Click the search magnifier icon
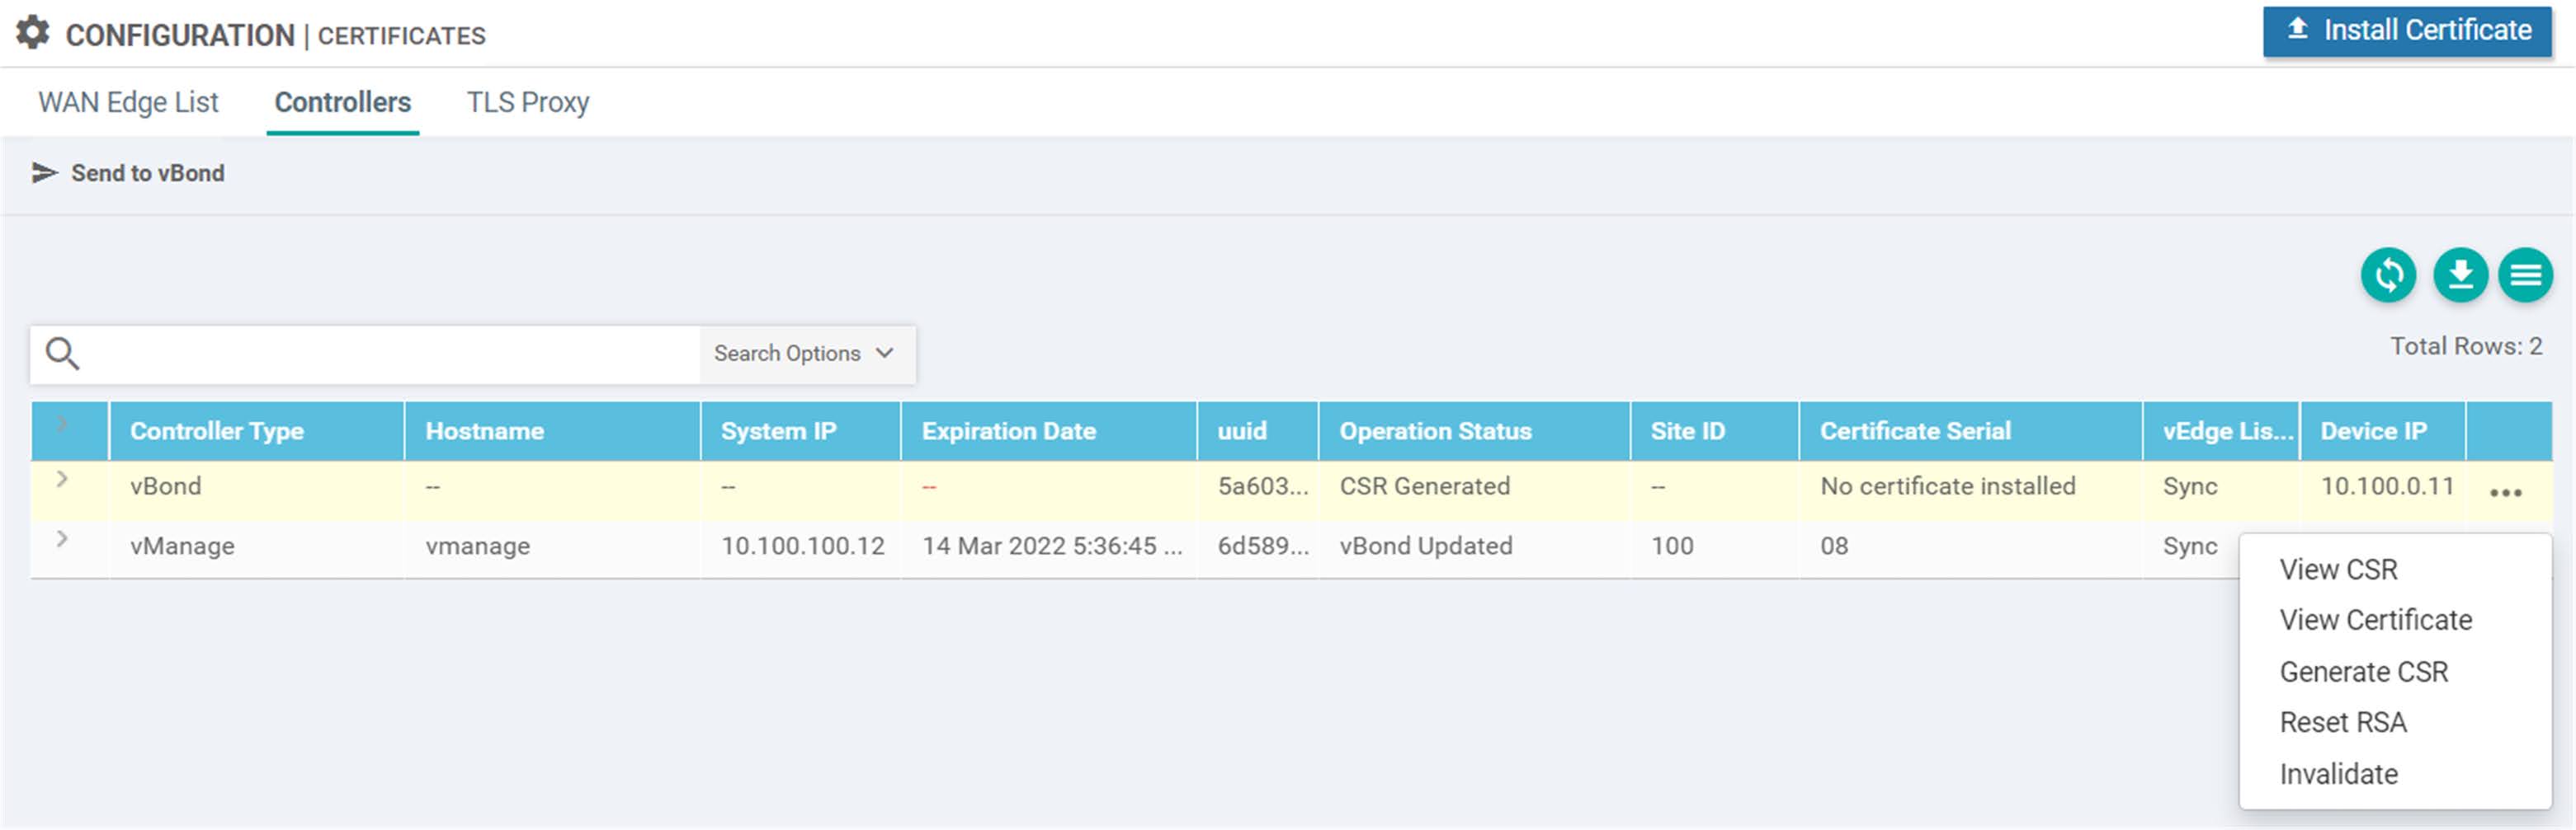 point(62,354)
